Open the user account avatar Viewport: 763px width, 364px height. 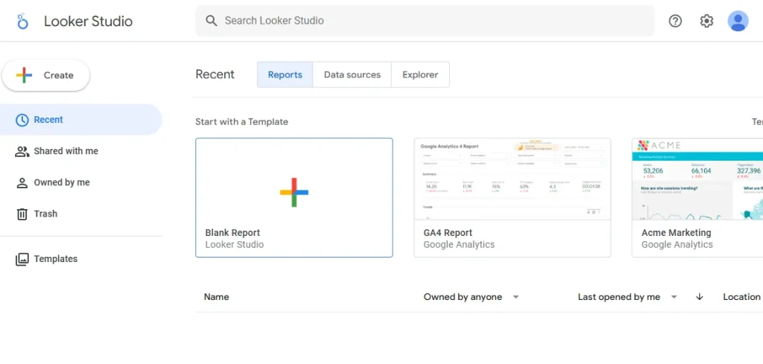pos(738,21)
